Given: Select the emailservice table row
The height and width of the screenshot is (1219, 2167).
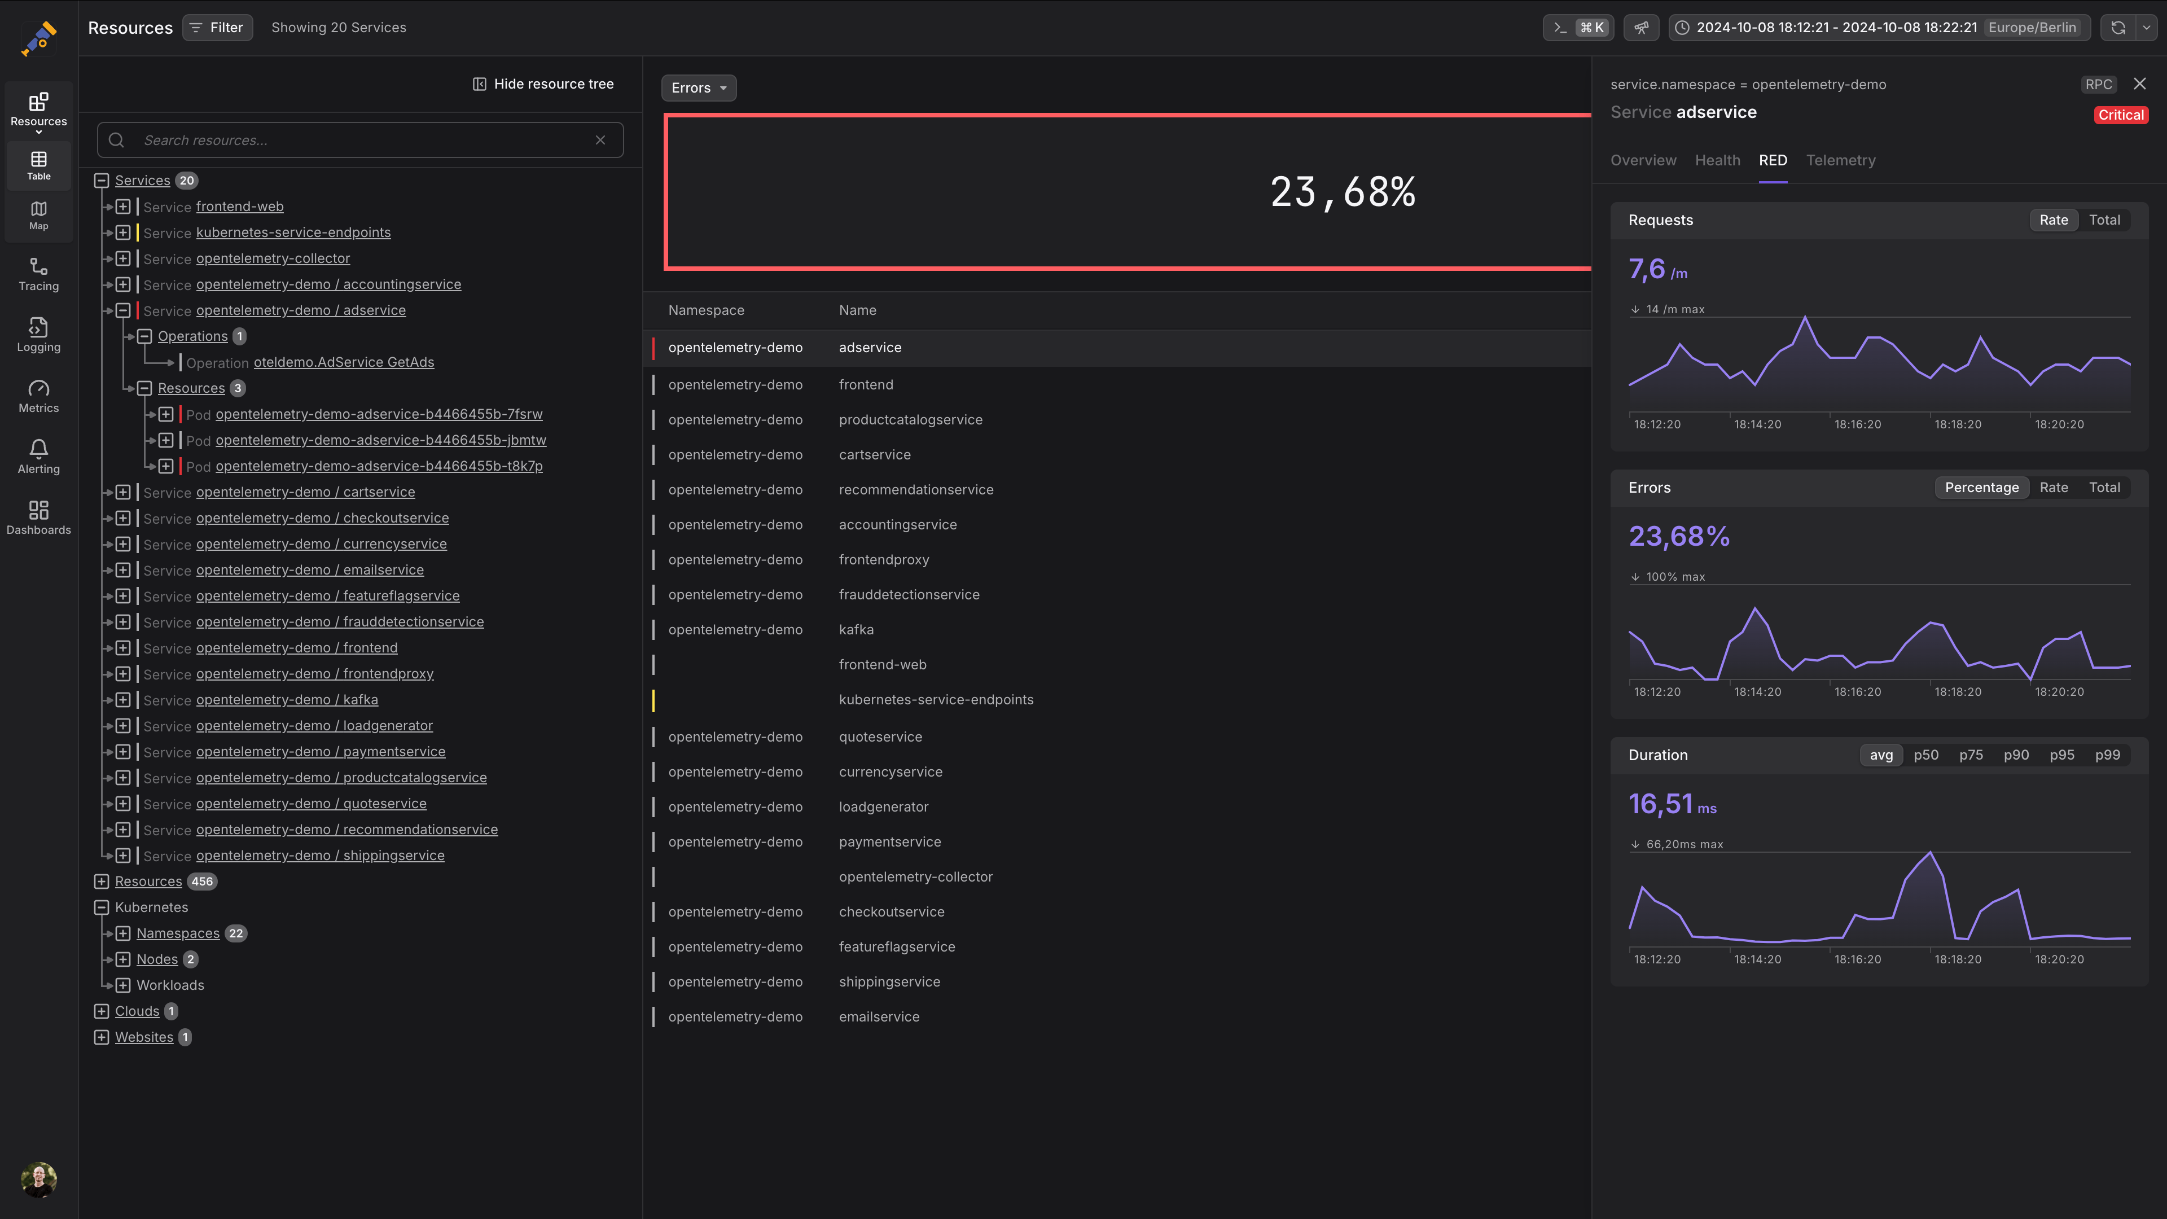Looking at the screenshot, I should [x=1116, y=1017].
